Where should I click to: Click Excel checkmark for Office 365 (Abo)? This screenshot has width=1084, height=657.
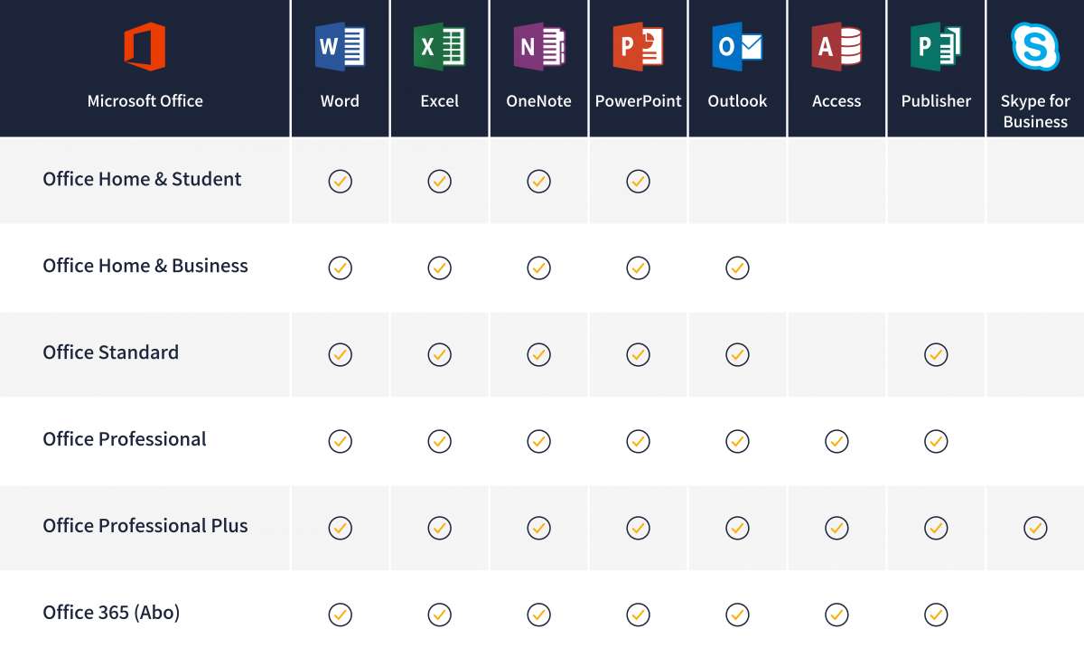(439, 615)
